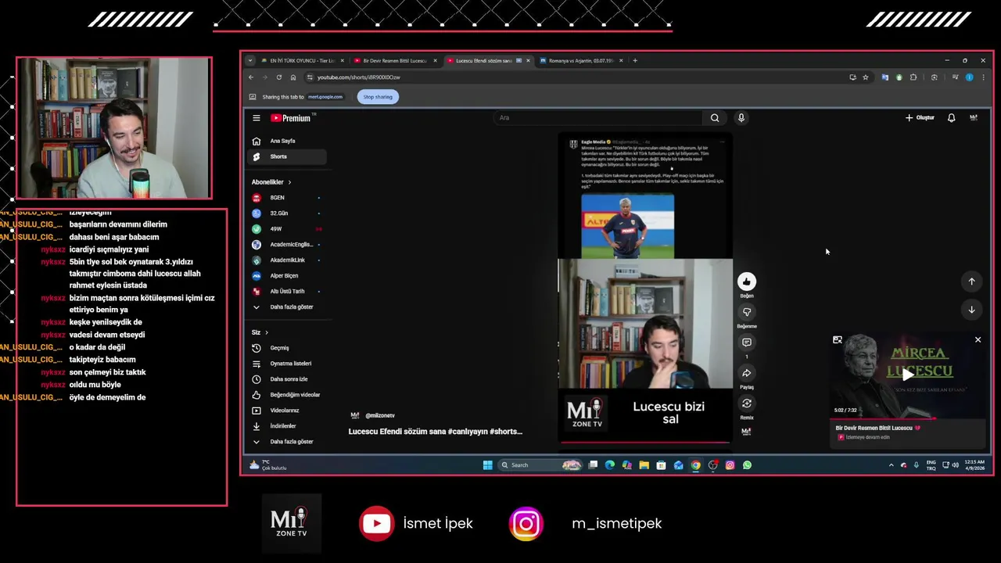Close the miniplayer
The image size is (1001, 563).
pyautogui.click(x=978, y=339)
